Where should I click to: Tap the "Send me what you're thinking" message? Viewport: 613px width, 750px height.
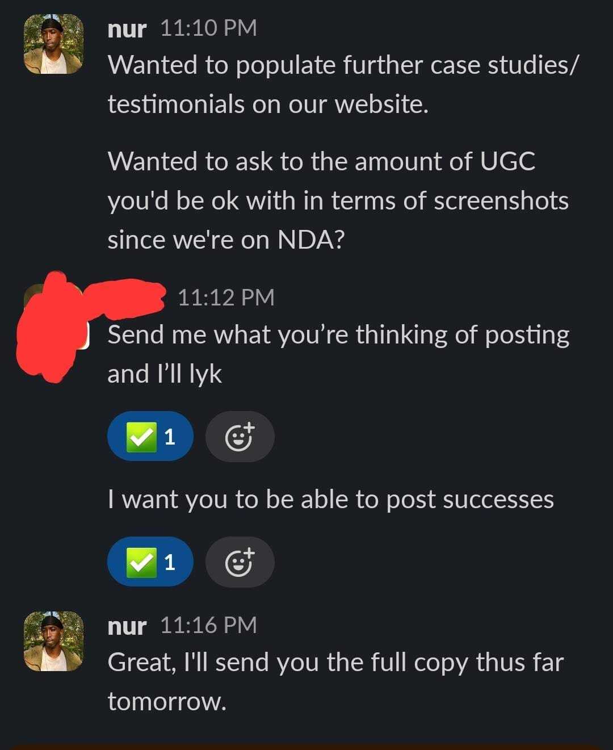pyautogui.click(x=338, y=354)
